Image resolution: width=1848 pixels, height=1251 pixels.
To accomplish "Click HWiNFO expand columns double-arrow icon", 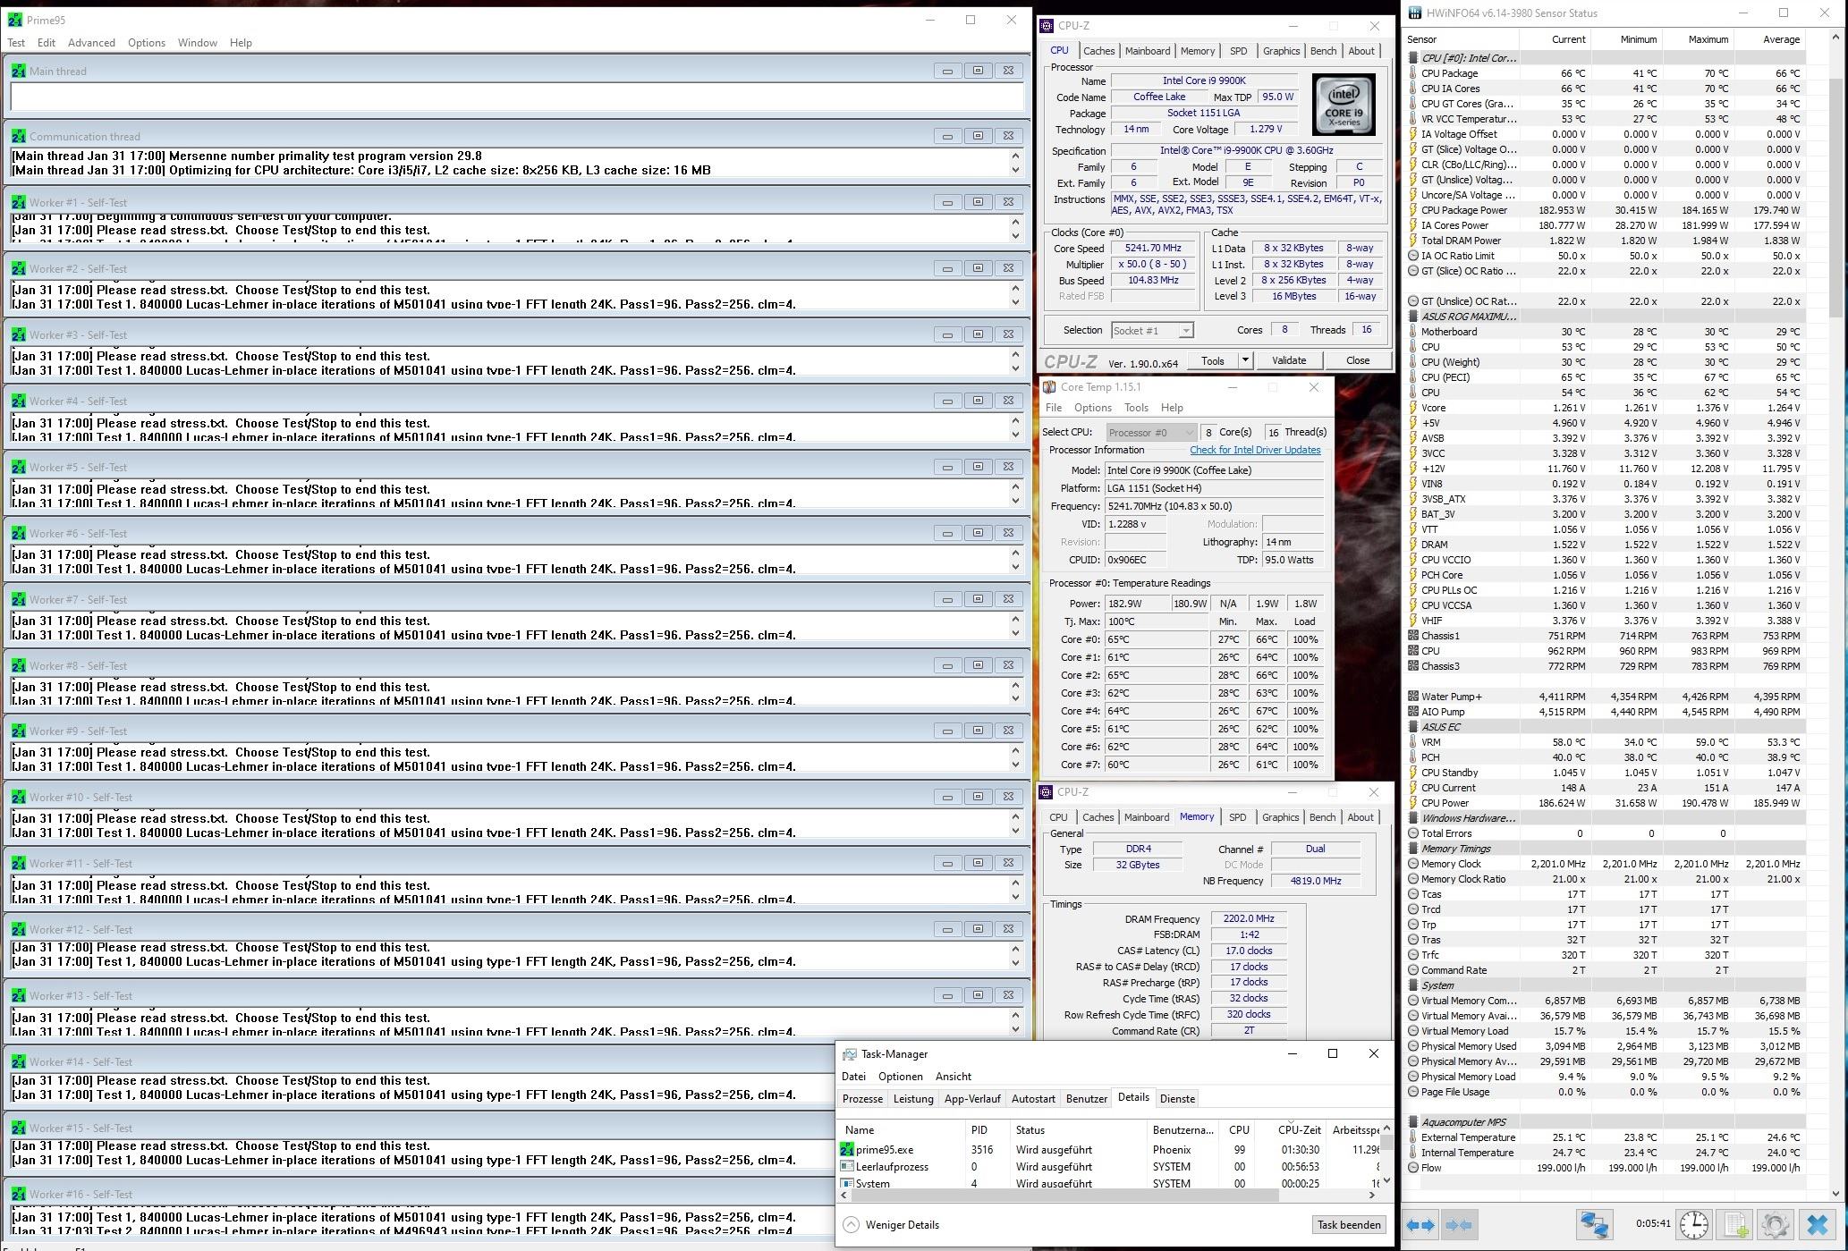I will click(x=1420, y=1224).
